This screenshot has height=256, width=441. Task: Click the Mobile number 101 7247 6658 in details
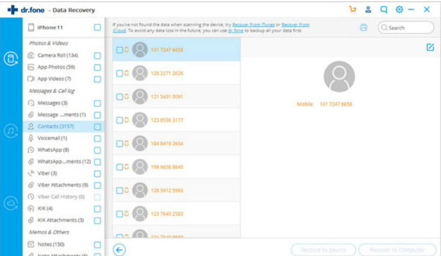(x=336, y=104)
